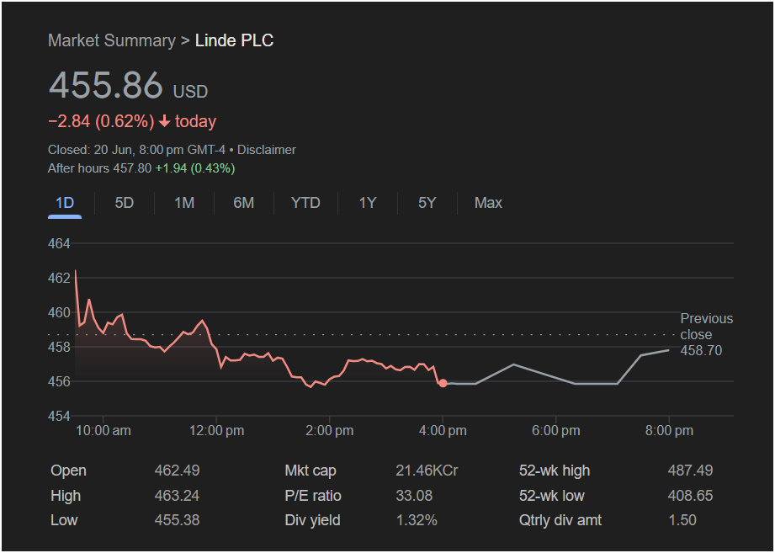Open the Disclaimer link

267,150
